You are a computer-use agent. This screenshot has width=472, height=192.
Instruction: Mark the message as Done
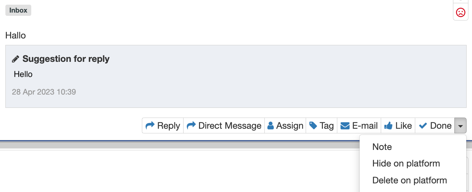click(x=435, y=125)
